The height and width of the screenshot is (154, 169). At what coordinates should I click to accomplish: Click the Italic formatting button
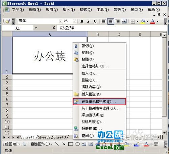tap(89, 21)
